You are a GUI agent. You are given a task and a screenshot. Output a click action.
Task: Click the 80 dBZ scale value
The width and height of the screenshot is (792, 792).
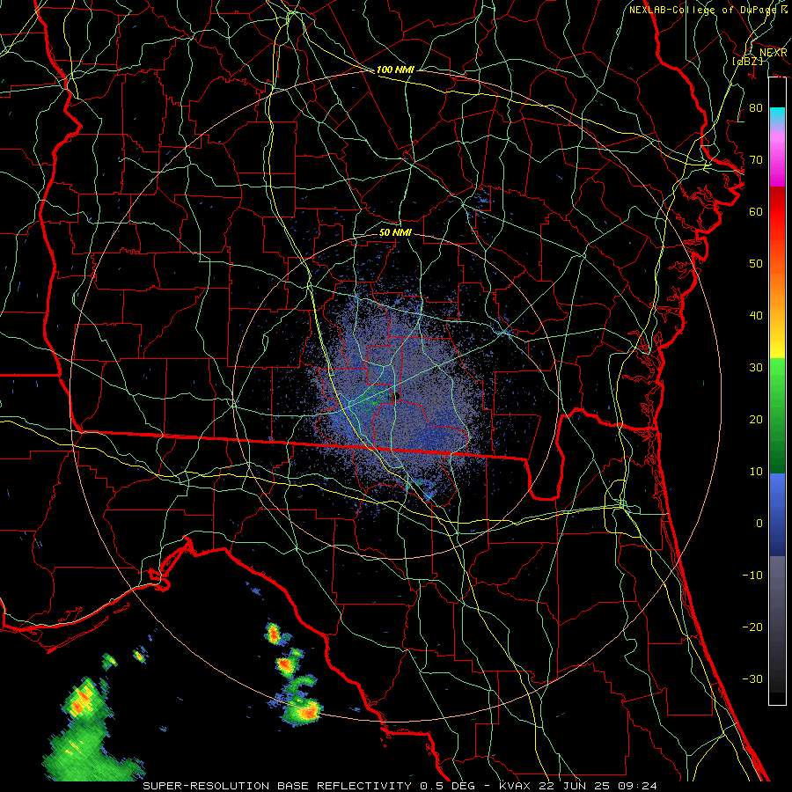pos(756,107)
